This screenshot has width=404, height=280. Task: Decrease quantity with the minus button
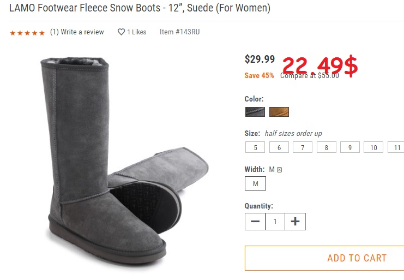(255, 222)
